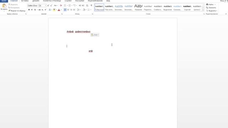Open the Выделить (Select) dropdown

[x=212, y=11]
